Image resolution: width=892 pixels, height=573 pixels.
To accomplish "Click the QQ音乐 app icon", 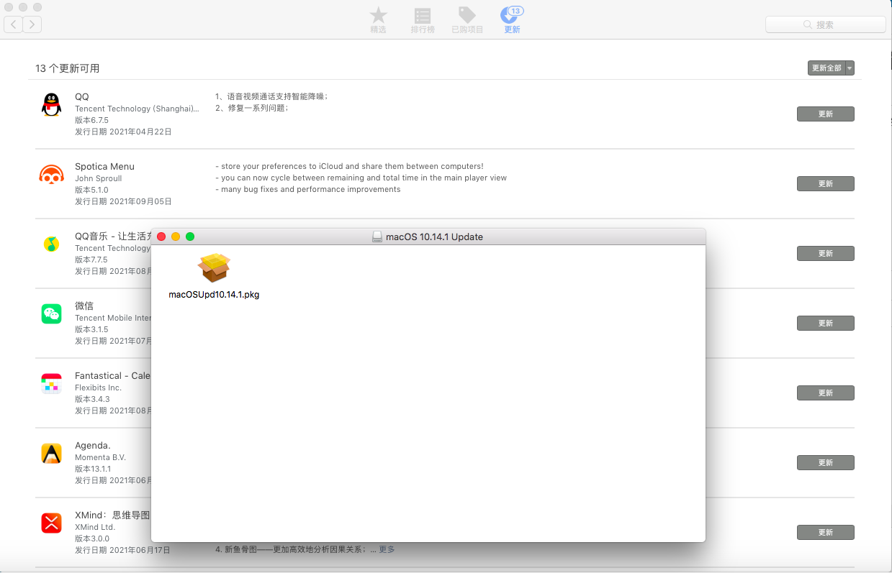I will click(51, 244).
